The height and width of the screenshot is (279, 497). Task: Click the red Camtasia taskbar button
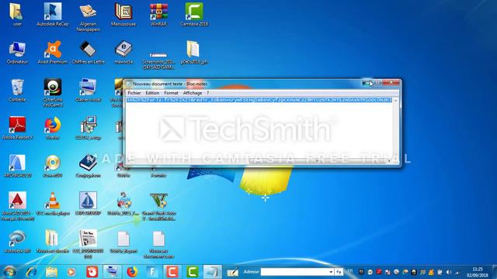pyautogui.click(x=172, y=272)
